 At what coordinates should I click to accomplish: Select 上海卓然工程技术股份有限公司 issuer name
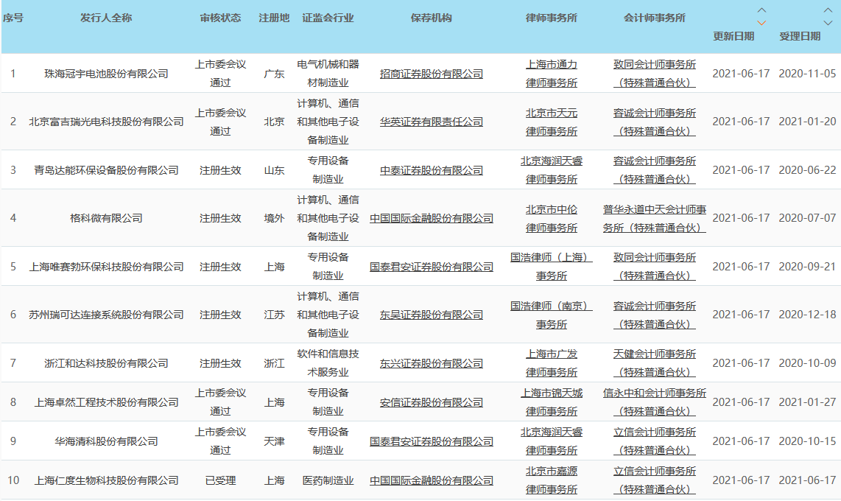(106, 402)
